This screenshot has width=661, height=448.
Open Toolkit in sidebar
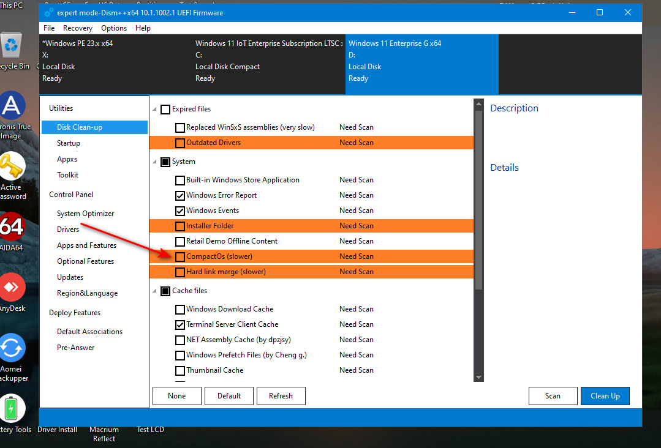[x=68, y=175]
